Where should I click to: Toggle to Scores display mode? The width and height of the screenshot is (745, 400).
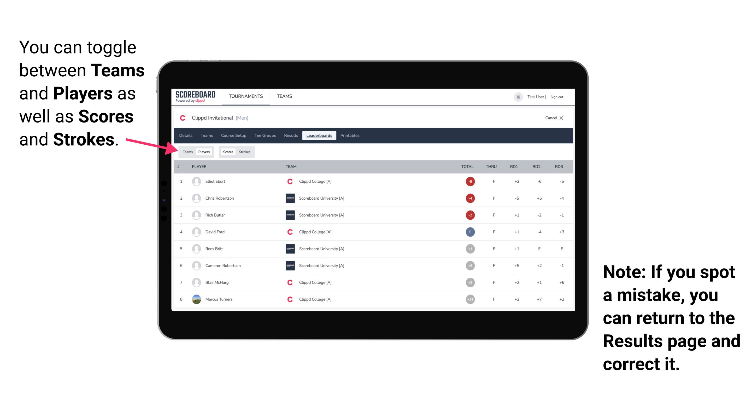(x=227, y=152)
